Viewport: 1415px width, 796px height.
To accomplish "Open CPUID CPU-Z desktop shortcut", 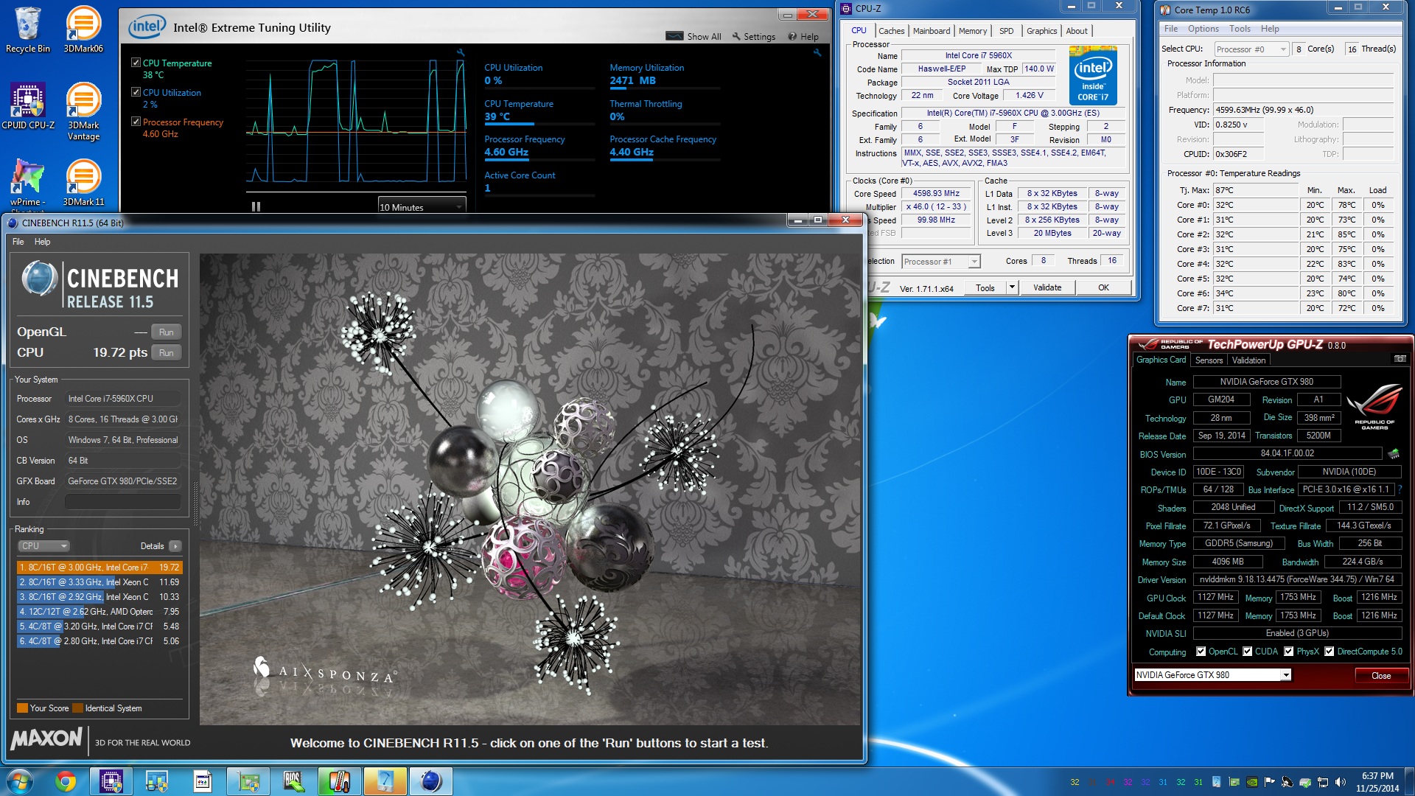I will (28, 106).
